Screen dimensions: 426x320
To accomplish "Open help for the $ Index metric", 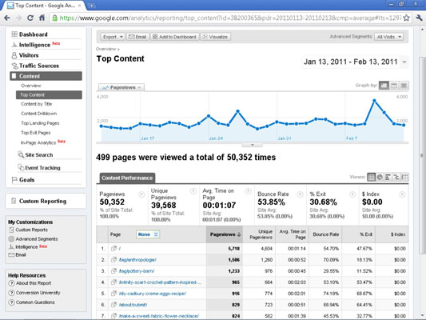I will (402, 194).
